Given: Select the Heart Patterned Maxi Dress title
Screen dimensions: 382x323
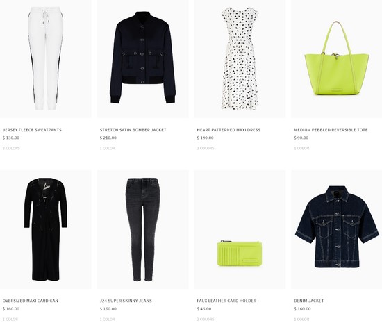Looking at the screenshot, I should 229,130.
